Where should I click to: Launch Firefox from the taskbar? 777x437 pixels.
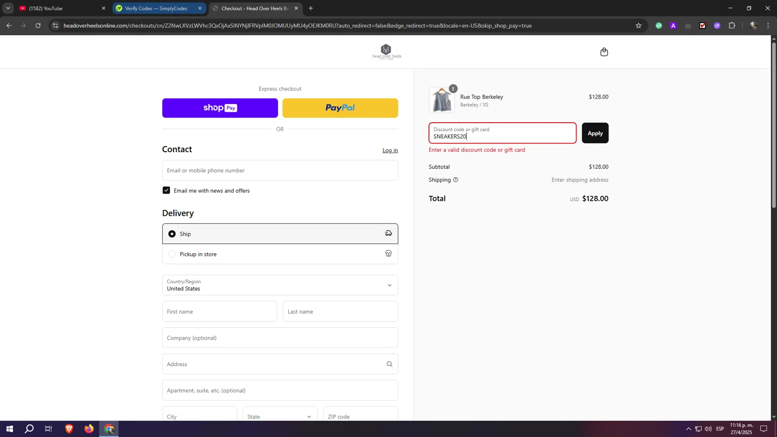[89, 429]
